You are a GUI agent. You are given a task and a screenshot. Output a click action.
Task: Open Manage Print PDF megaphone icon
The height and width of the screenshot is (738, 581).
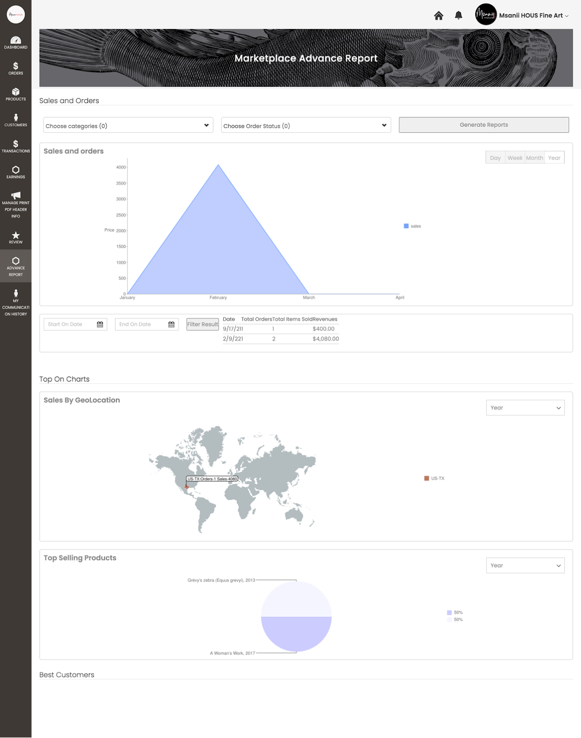coord(16,196)
